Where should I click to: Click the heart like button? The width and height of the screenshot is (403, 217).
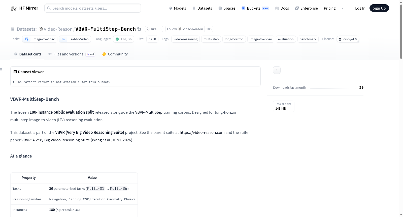pos(152,29)
